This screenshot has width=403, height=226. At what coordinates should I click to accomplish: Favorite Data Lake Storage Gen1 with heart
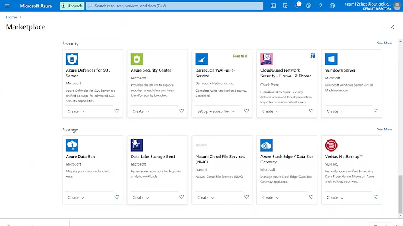(181, 197)
